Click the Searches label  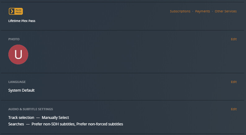coord(16,124)
